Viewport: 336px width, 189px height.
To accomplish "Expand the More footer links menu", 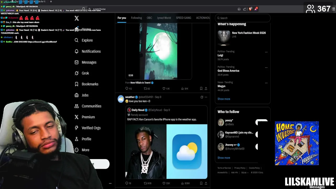I will 245,173.
